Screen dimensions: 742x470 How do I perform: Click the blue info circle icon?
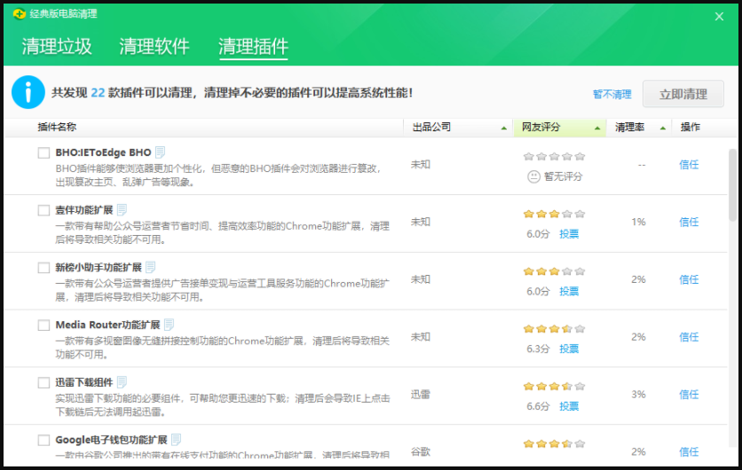pos(29,92)
